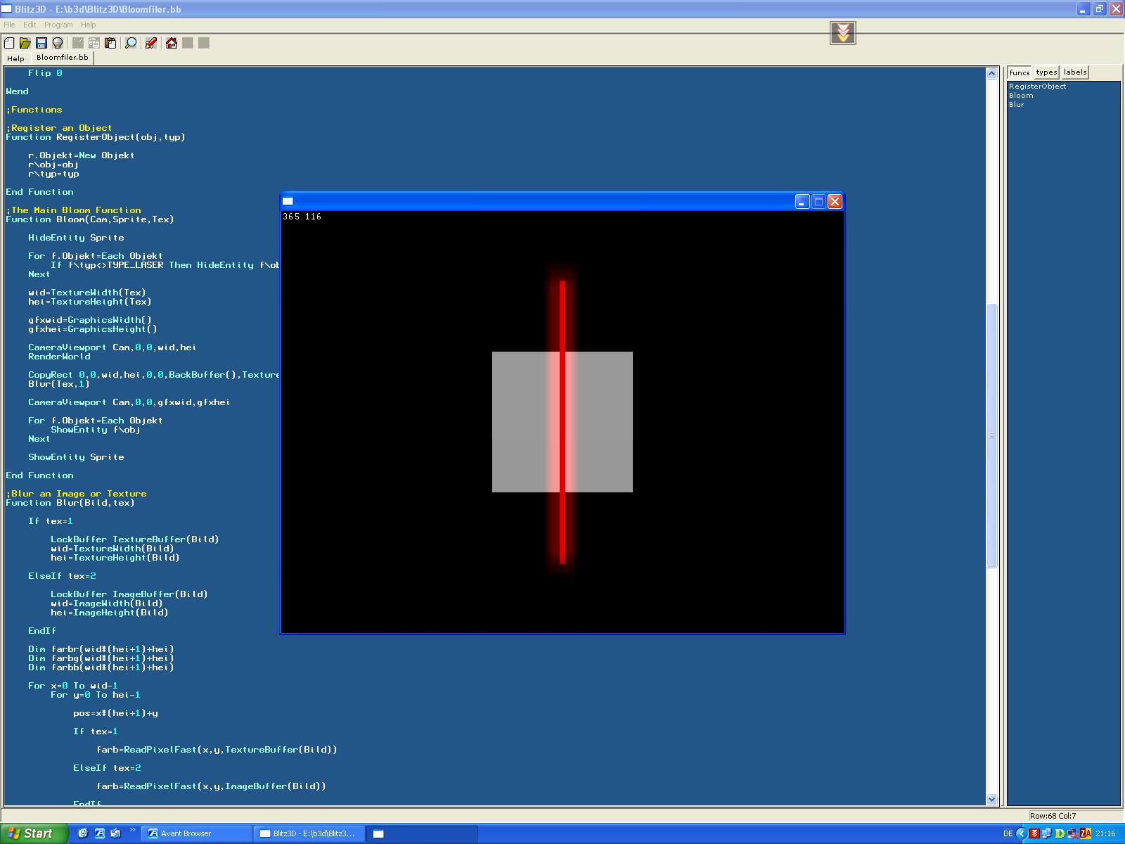Click the lightbulb toolbar icon
This screenshot has width=1125, height=844.
point(58,43)
